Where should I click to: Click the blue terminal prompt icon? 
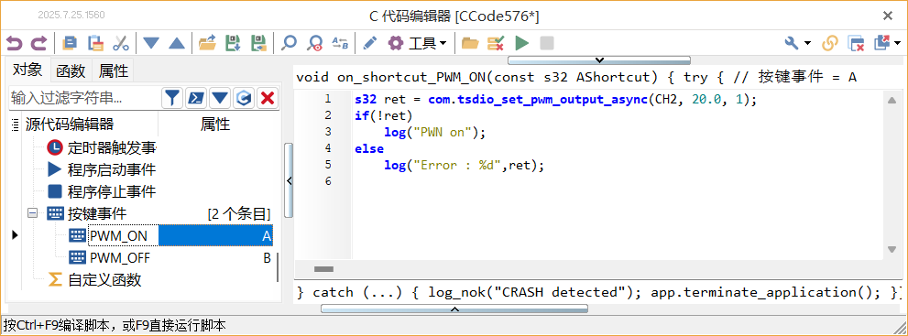click(x=196, y=98)
